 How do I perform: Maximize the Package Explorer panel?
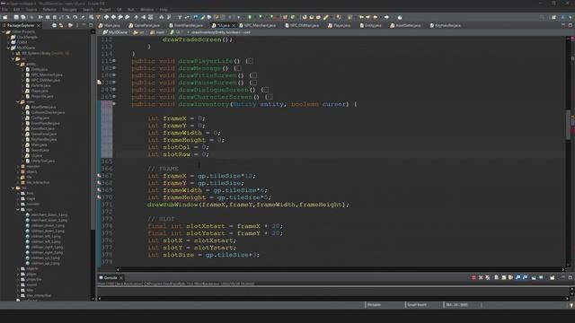(91, 25)
